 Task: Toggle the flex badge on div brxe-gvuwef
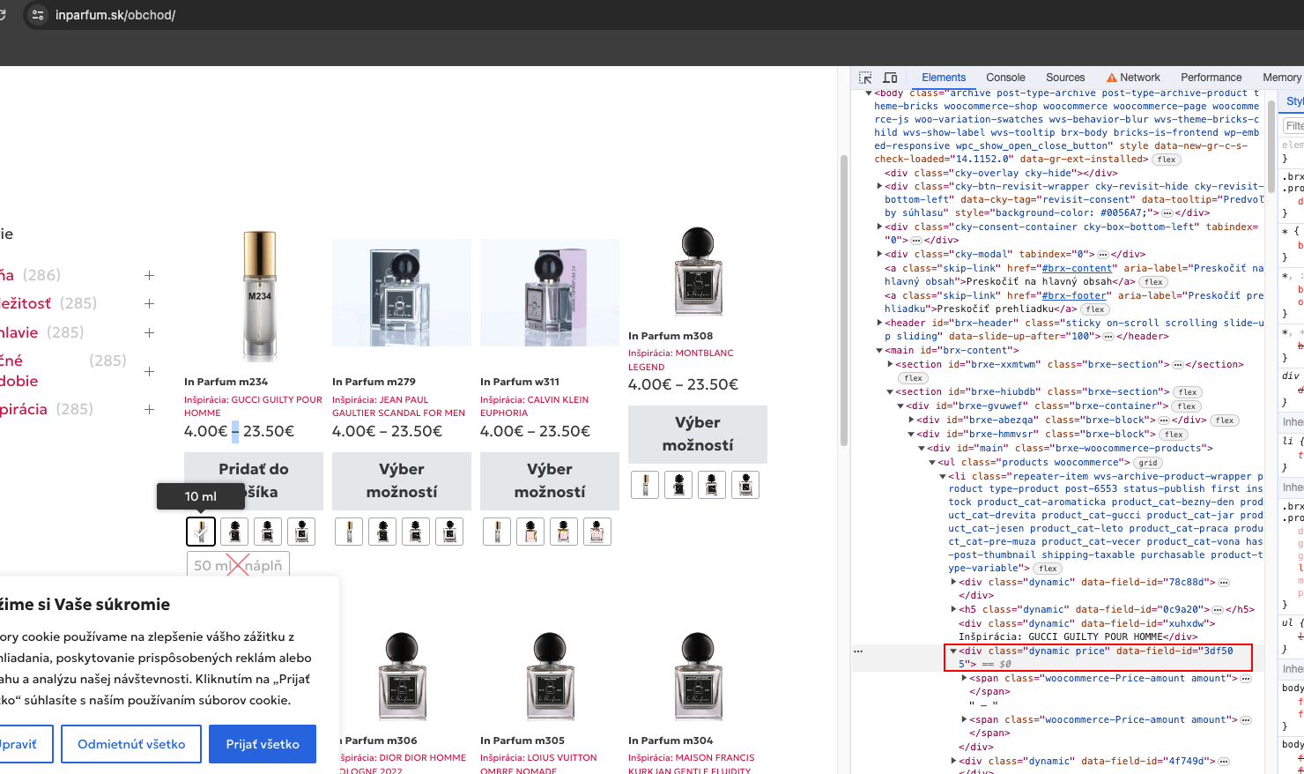coord(1187,406)
